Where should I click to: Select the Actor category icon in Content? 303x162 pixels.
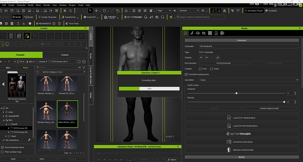11,36
